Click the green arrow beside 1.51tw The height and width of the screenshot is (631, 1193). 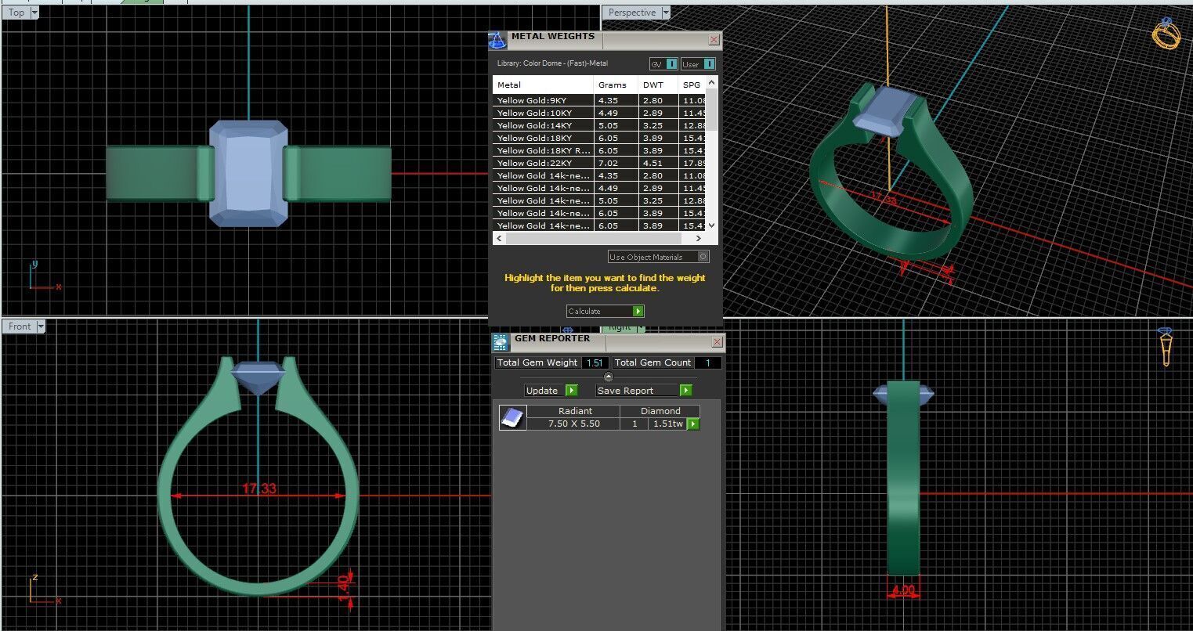[693, 424]
